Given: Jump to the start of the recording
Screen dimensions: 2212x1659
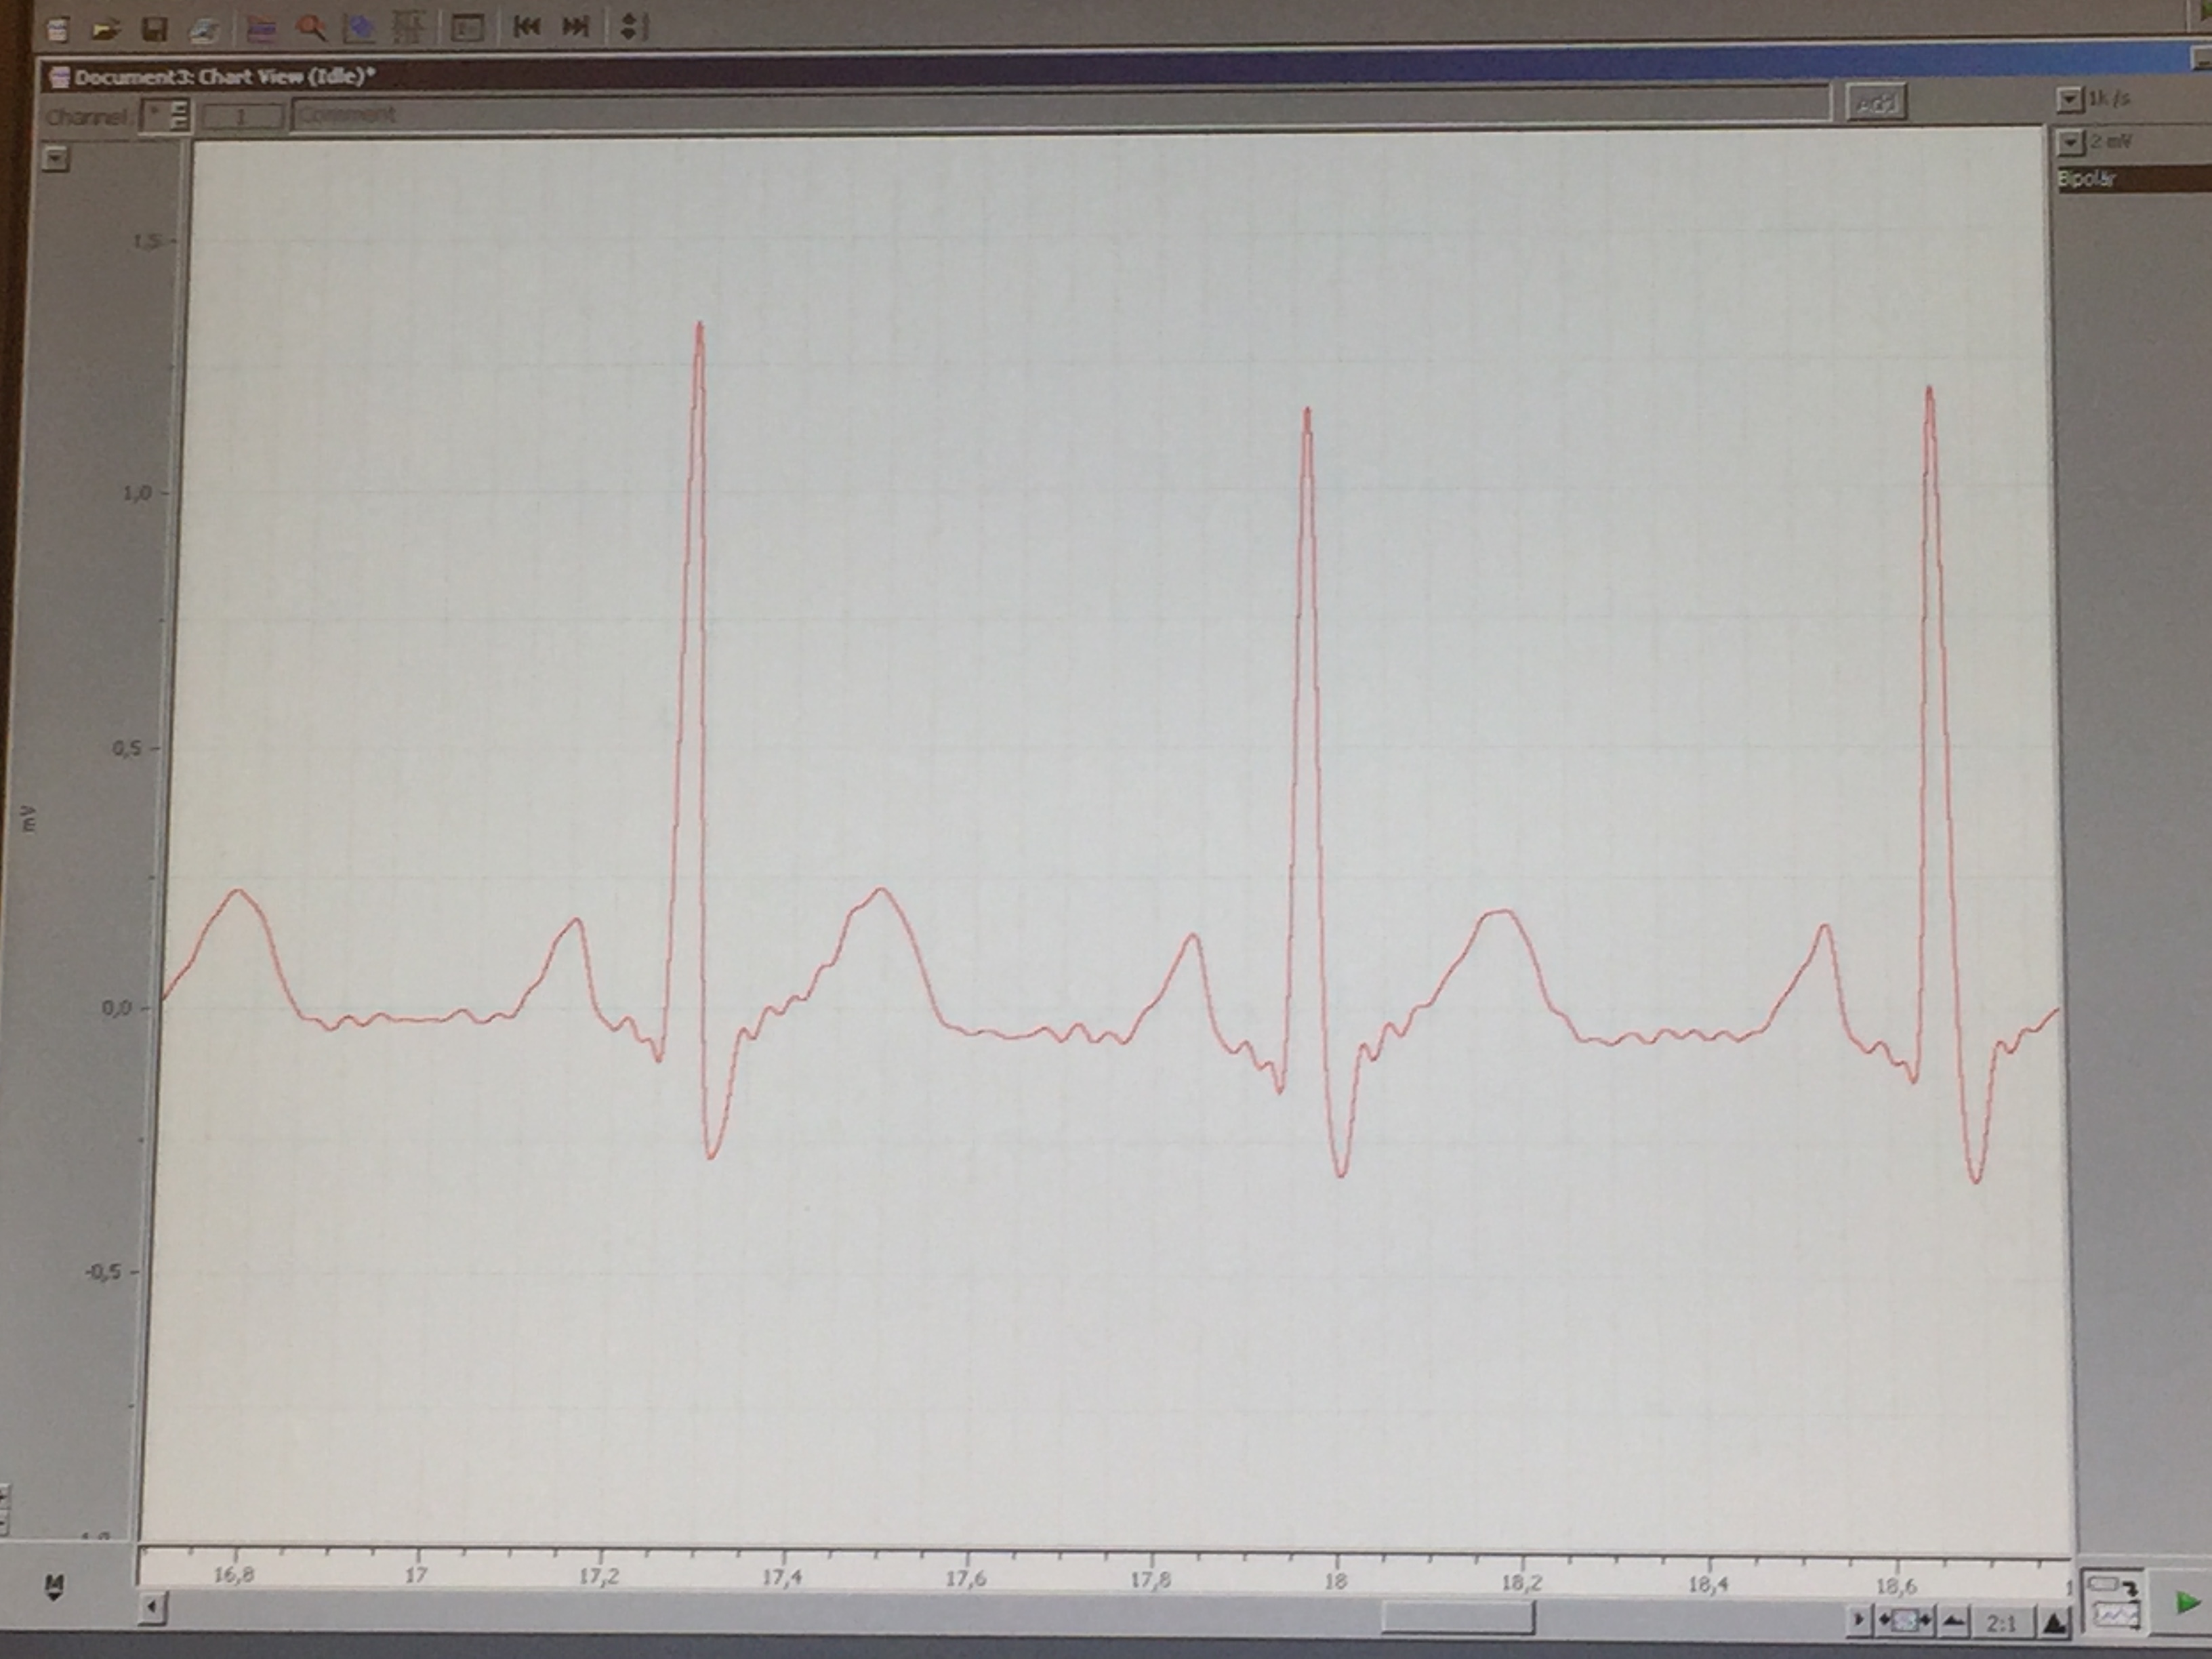Looking at the screenshot, I should point(526,26).
